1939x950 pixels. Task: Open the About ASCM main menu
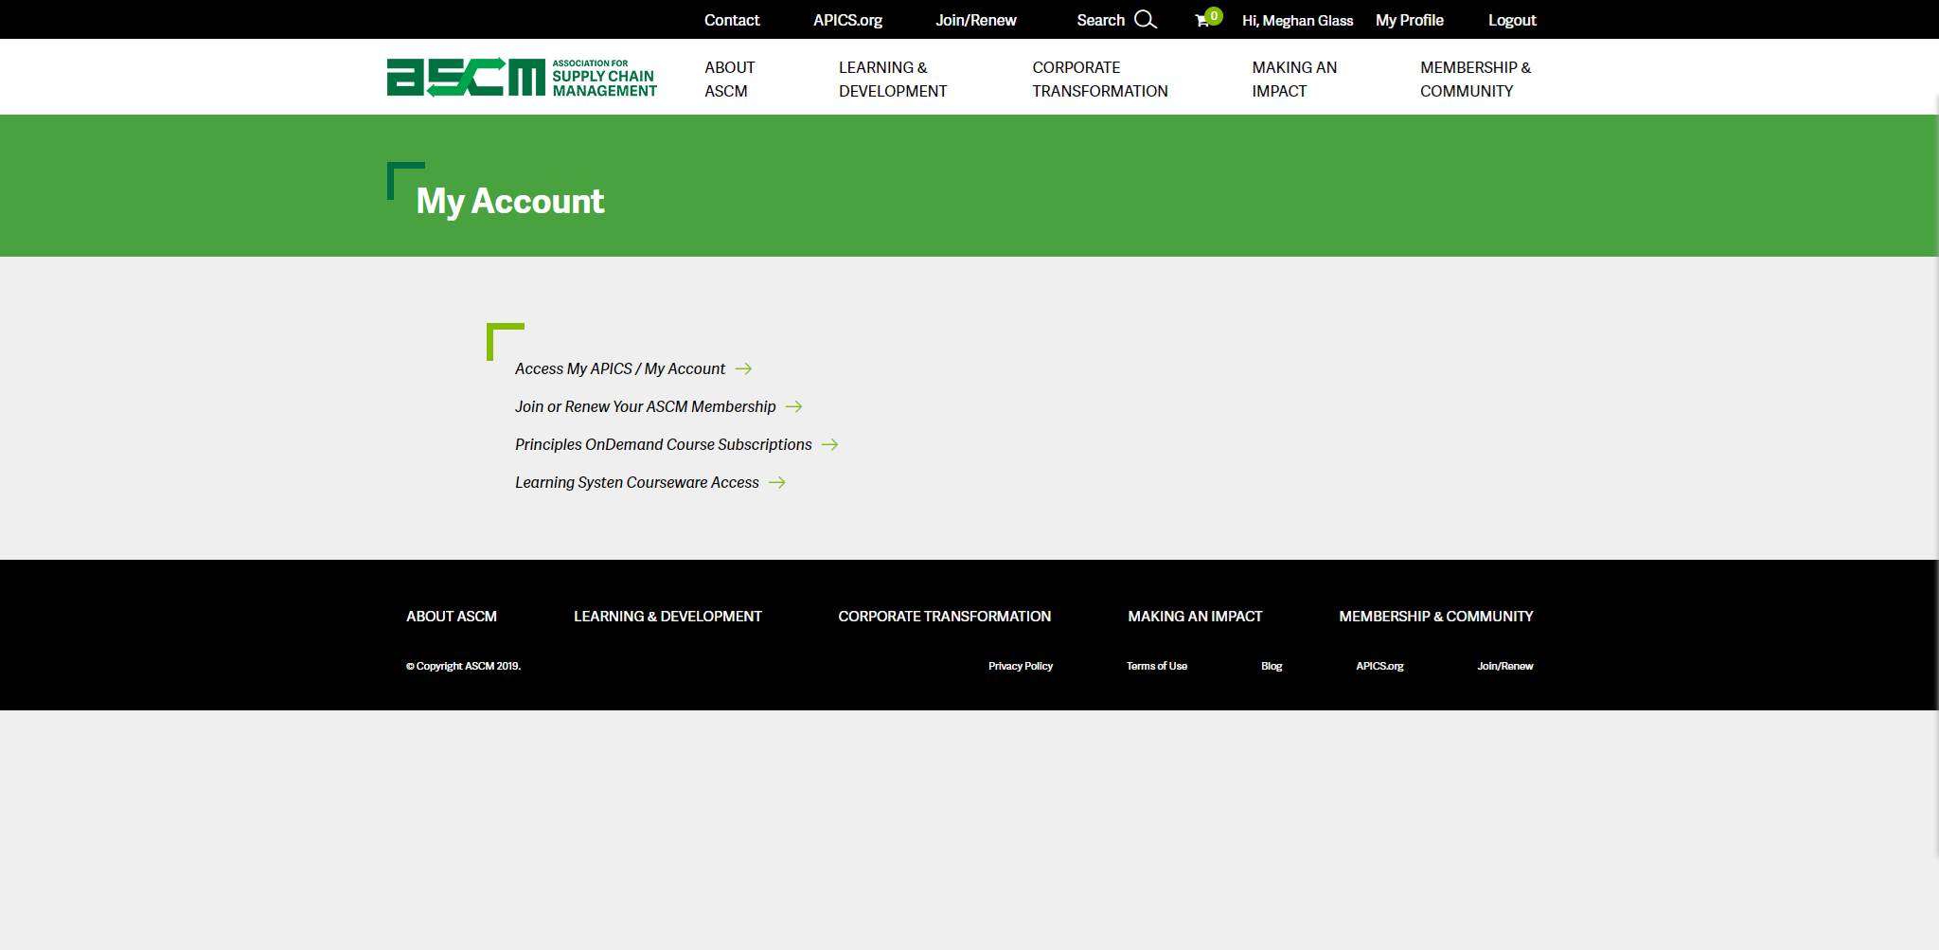729,79
